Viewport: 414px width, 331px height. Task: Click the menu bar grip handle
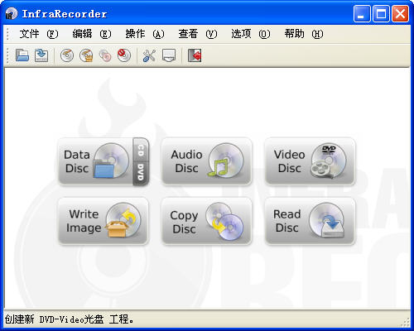(x=7, y=34)
